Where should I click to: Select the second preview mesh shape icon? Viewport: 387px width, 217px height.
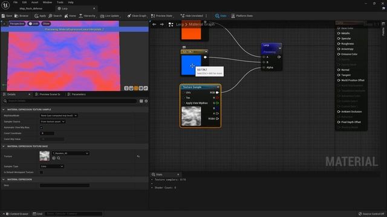(131, 88)
